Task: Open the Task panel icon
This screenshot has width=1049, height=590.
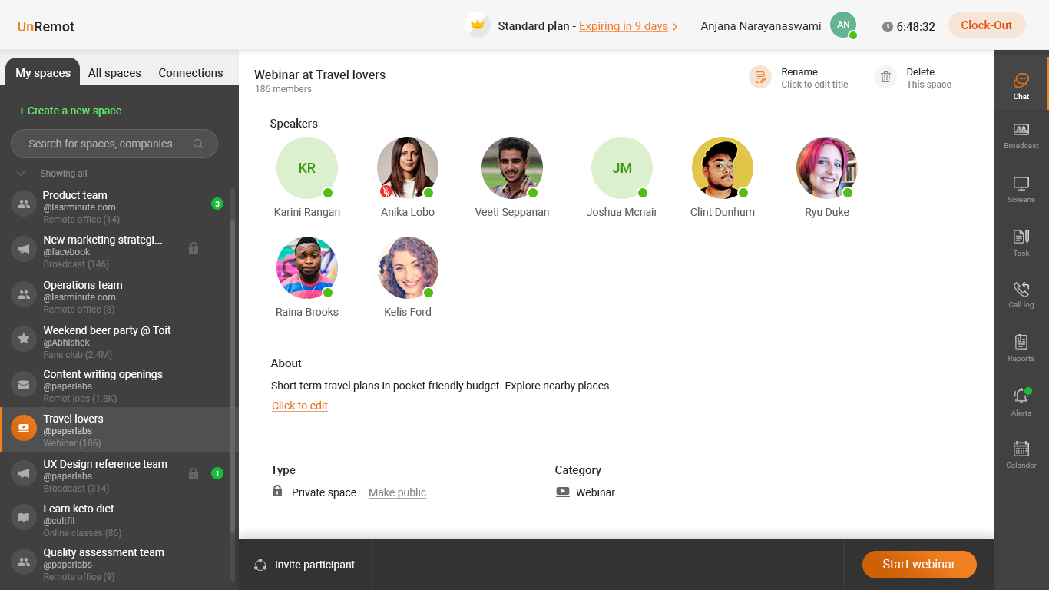Action: (x=1021, y=237)
